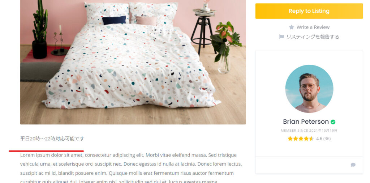This screenshot has width=370, height=183.
Task: Click the bedroom listing photo
Action: 133,62
